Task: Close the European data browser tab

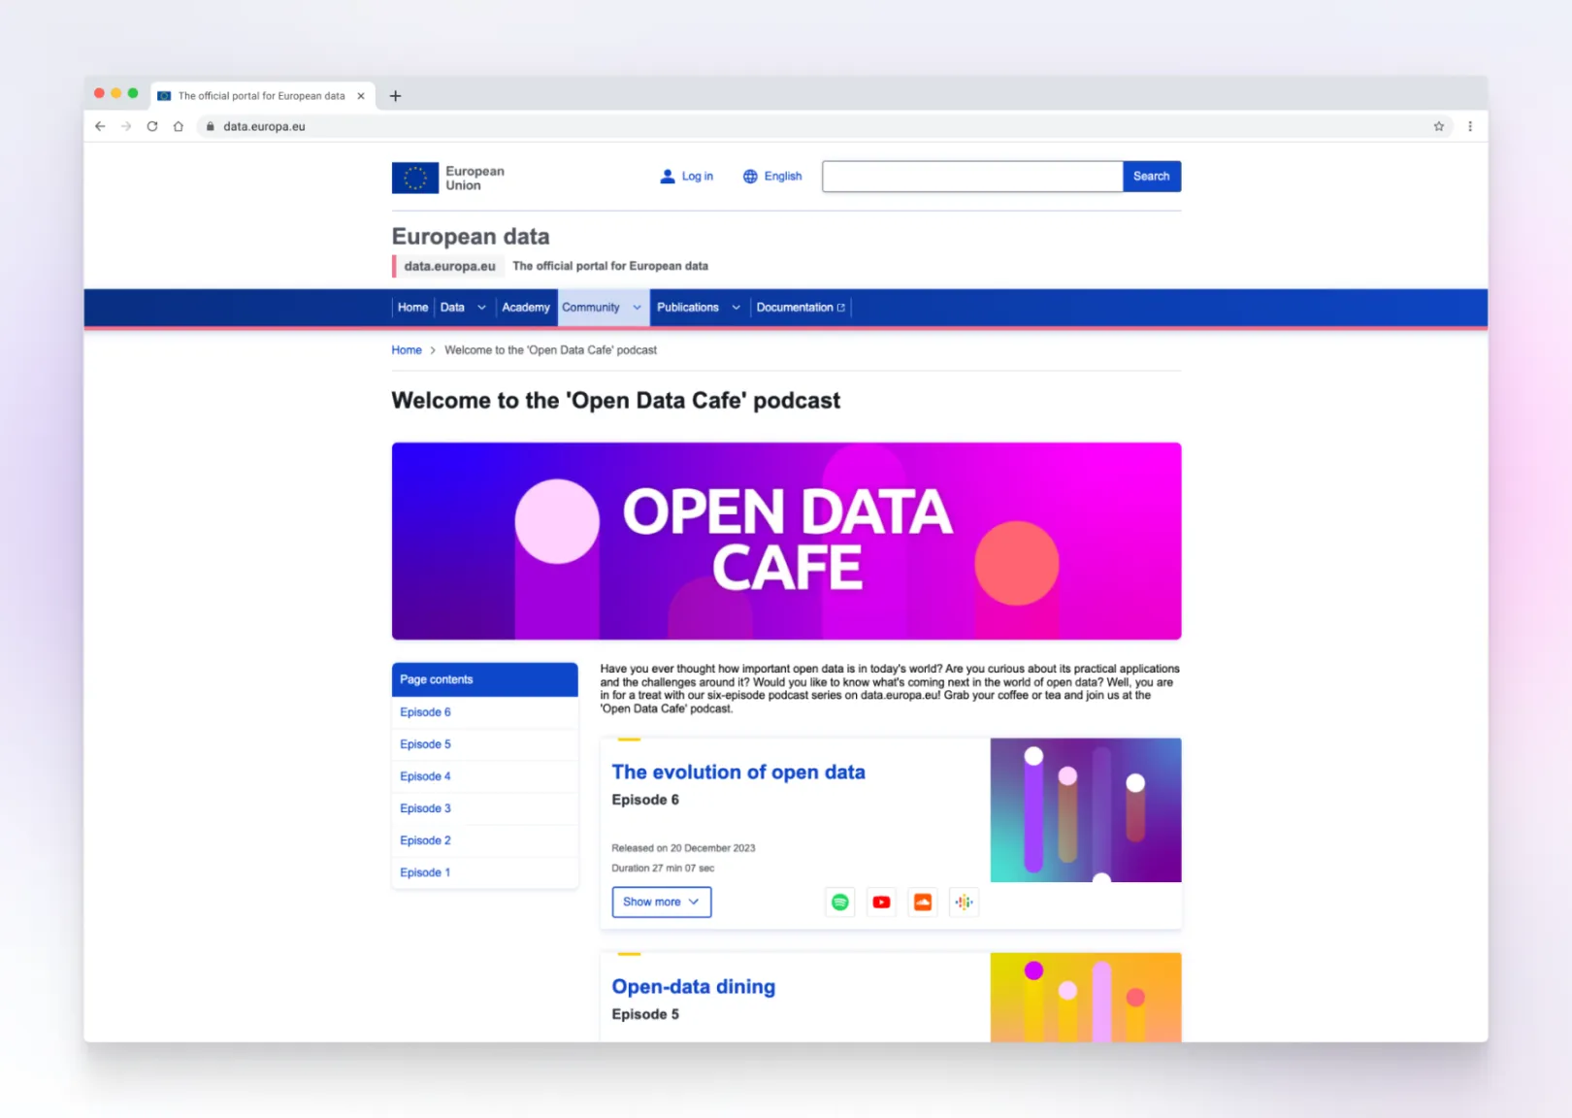Action: tap(361, 96)
